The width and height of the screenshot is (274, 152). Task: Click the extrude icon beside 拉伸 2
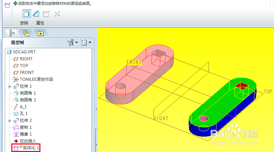[16, 121]
